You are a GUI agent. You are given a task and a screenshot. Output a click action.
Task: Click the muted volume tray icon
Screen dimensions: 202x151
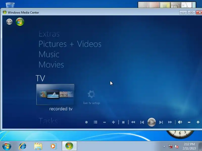pyautogui.click(x=176, y=146)
